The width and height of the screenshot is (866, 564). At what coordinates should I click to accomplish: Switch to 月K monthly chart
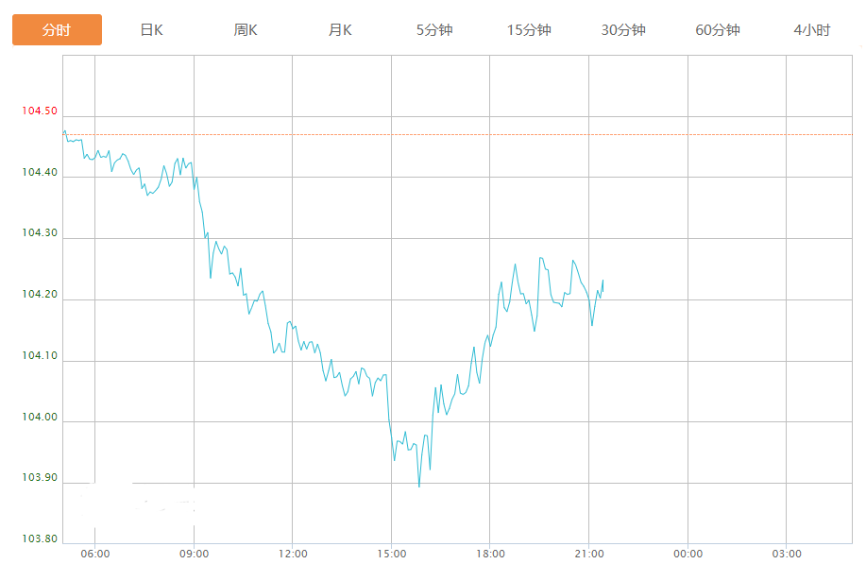point(340,30)
